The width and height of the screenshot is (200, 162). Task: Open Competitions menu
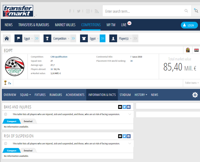pos(91,25)
